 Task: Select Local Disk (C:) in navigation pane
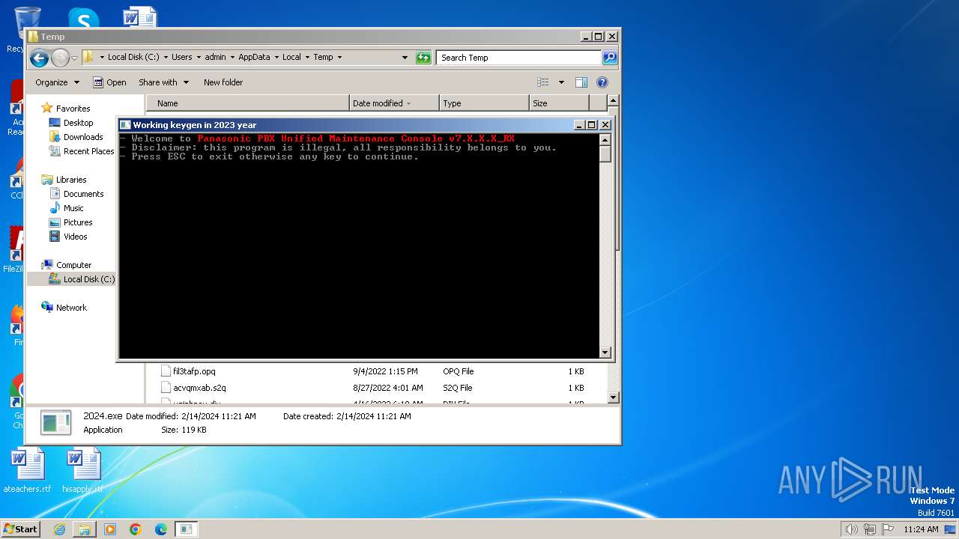[88, 279]
